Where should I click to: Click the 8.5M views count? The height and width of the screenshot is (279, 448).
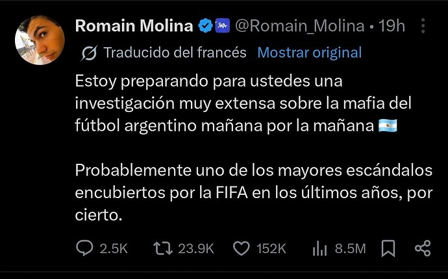[351, 249]
